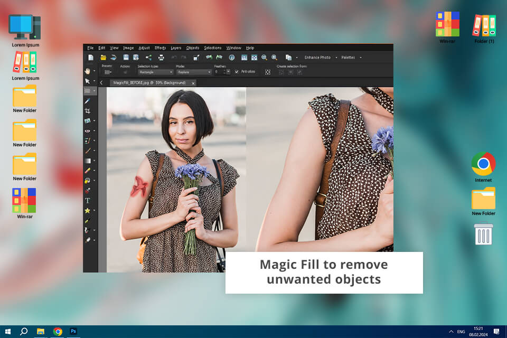
Task: Click the ENG language indicator
Action: pos(461,332)
